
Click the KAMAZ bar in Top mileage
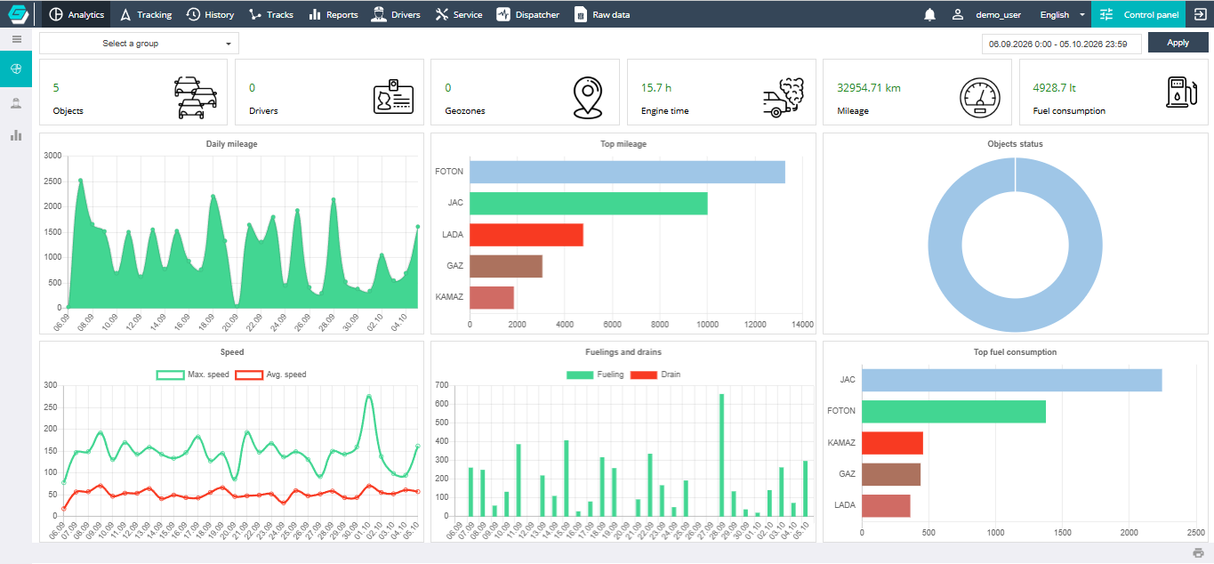(492, 297)
